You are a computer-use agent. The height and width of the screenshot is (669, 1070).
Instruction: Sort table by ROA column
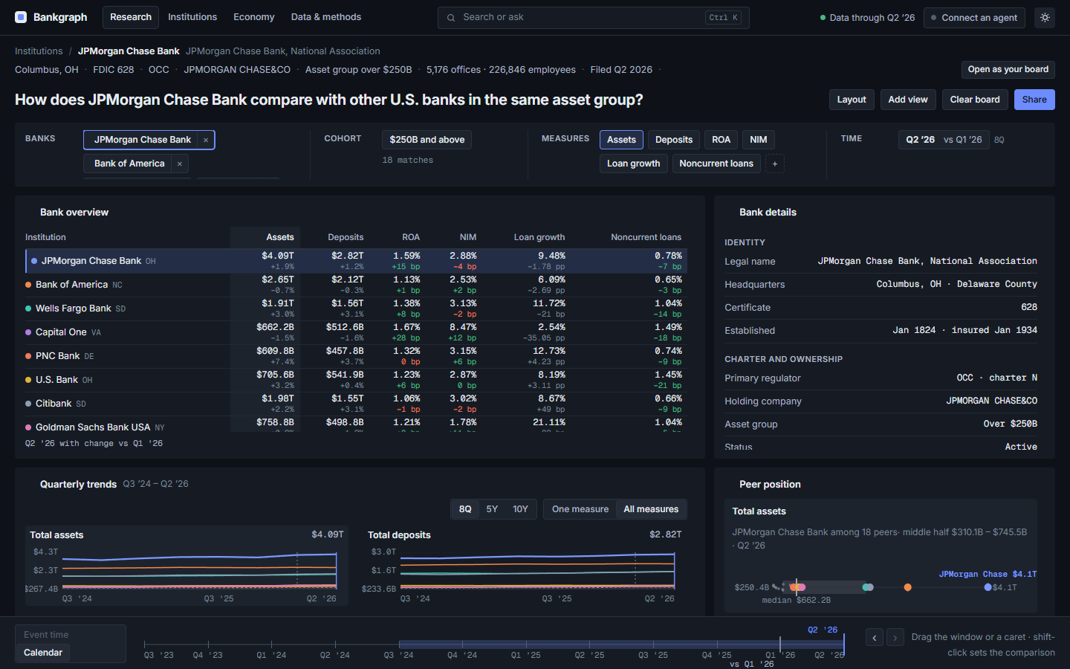click(x=411, y=237)
